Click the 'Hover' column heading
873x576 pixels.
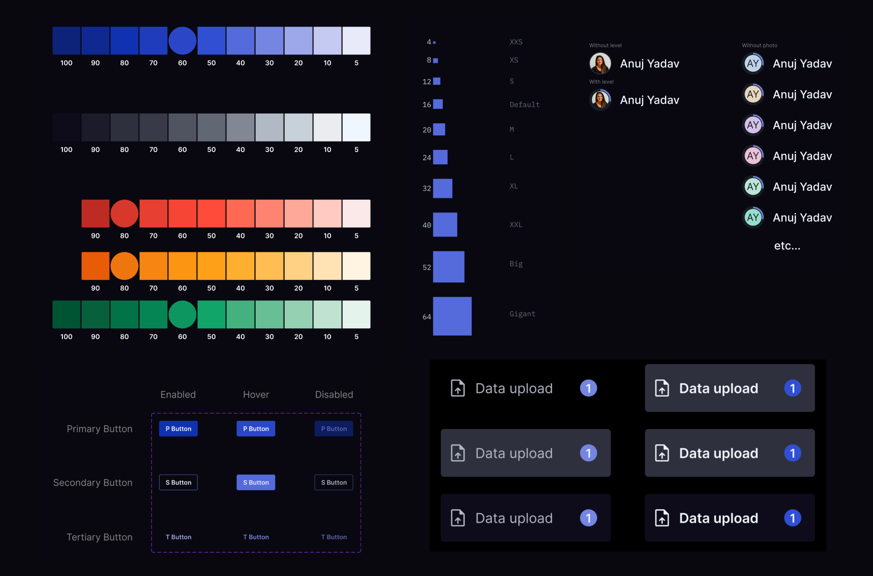click(256, 395)
